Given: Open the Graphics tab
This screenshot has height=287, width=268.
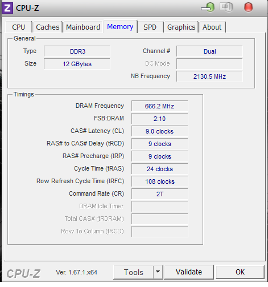Looking at the screenshot, I should [182, 27].
